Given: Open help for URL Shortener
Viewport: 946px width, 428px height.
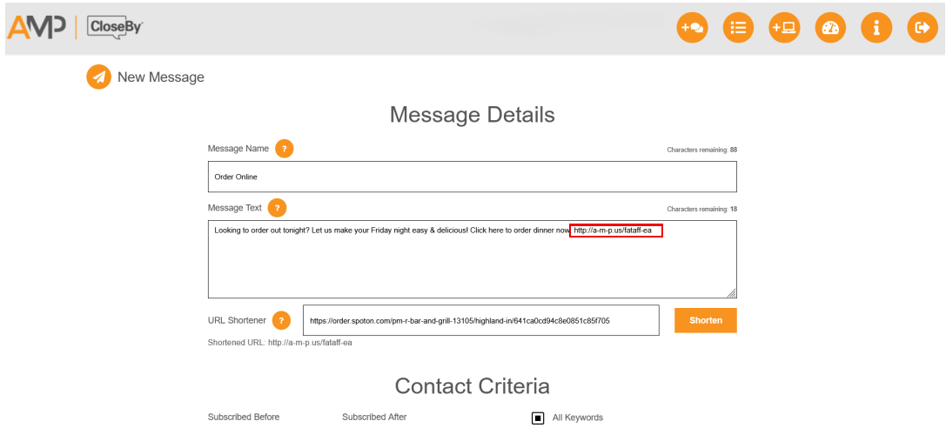Looking at the screenshot, I should (x=281, y=321).
